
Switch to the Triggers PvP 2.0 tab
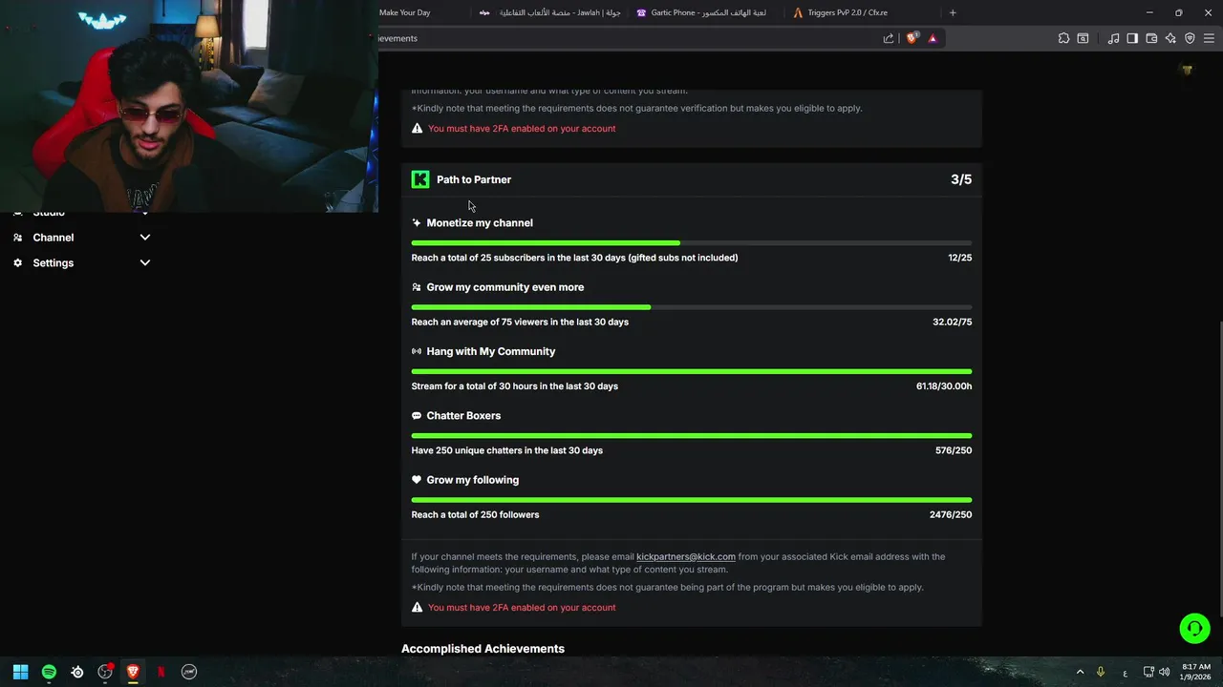(839, 12)
